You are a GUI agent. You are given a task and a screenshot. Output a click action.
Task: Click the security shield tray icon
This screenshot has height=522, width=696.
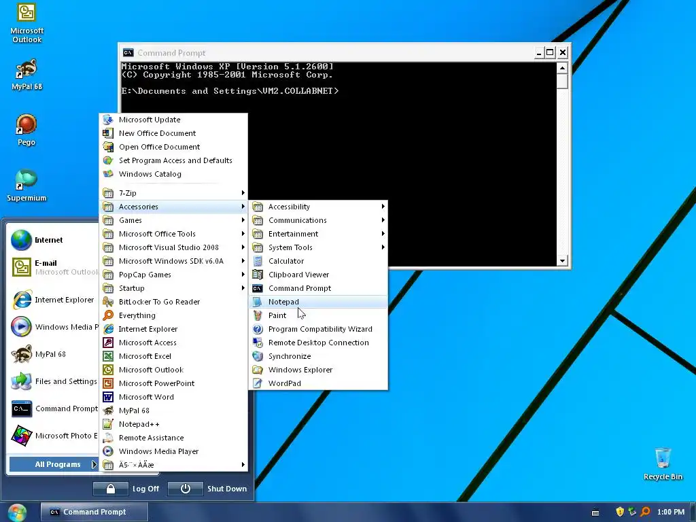coord(620,512)
